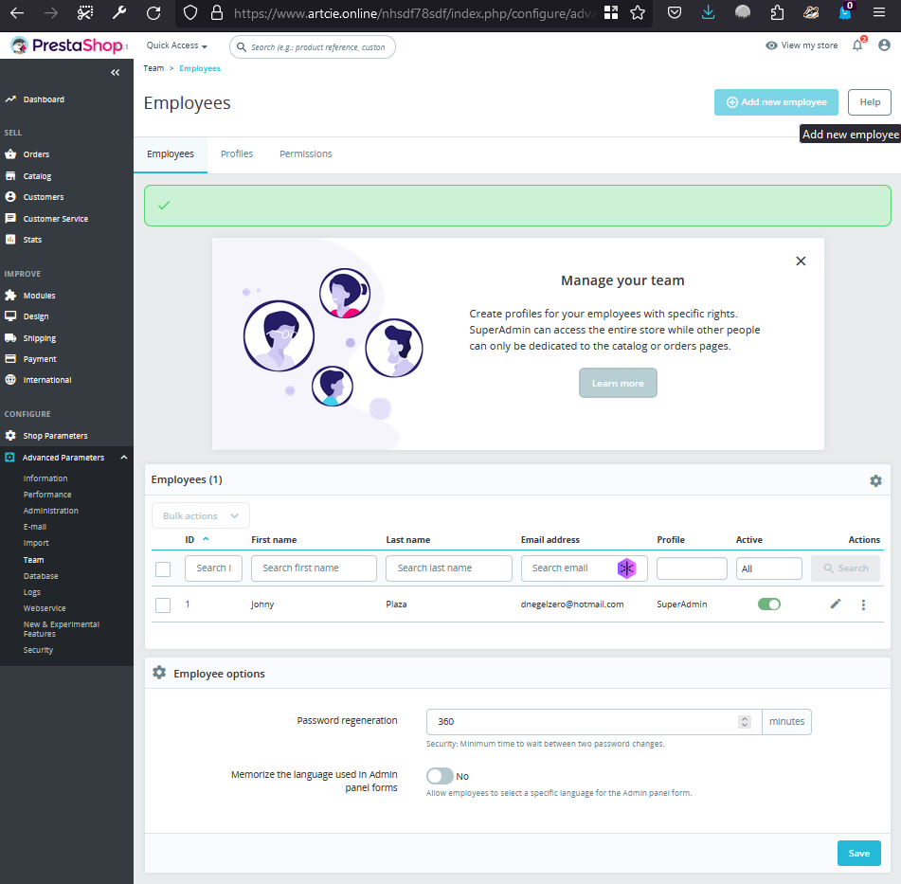This screenshot has width=901, height=884.
Task: Click the Add new employee button
Action: point(776,102)
